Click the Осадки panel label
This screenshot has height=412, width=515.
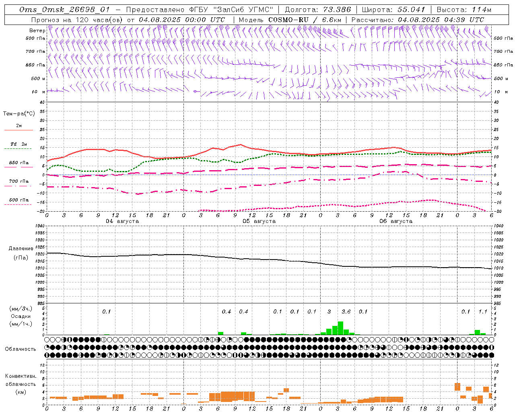[x=21, y=316]
